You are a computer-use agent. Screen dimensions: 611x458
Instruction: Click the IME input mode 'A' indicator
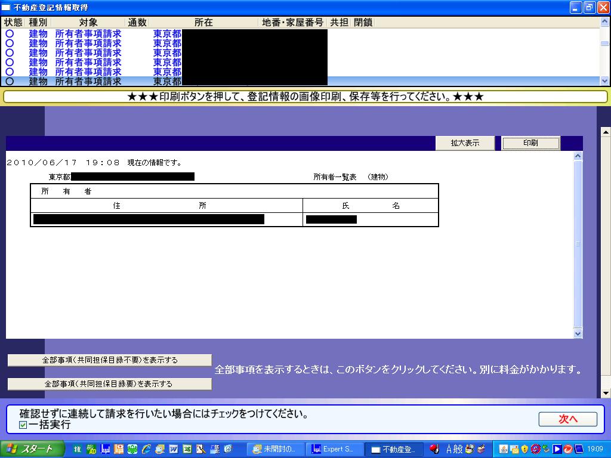tap(449, 449)
